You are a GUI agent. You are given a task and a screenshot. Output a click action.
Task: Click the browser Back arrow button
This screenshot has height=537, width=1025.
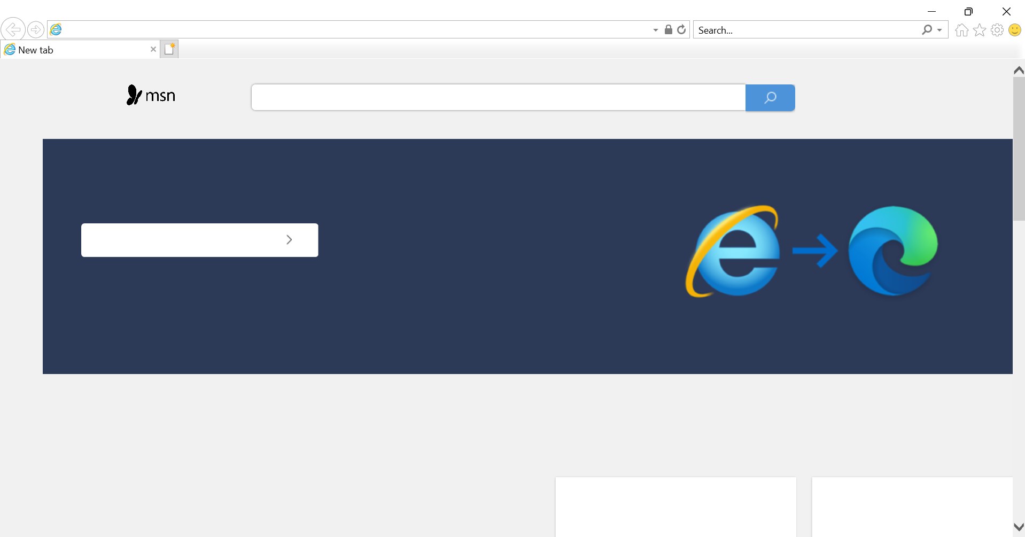pos(13,29)
